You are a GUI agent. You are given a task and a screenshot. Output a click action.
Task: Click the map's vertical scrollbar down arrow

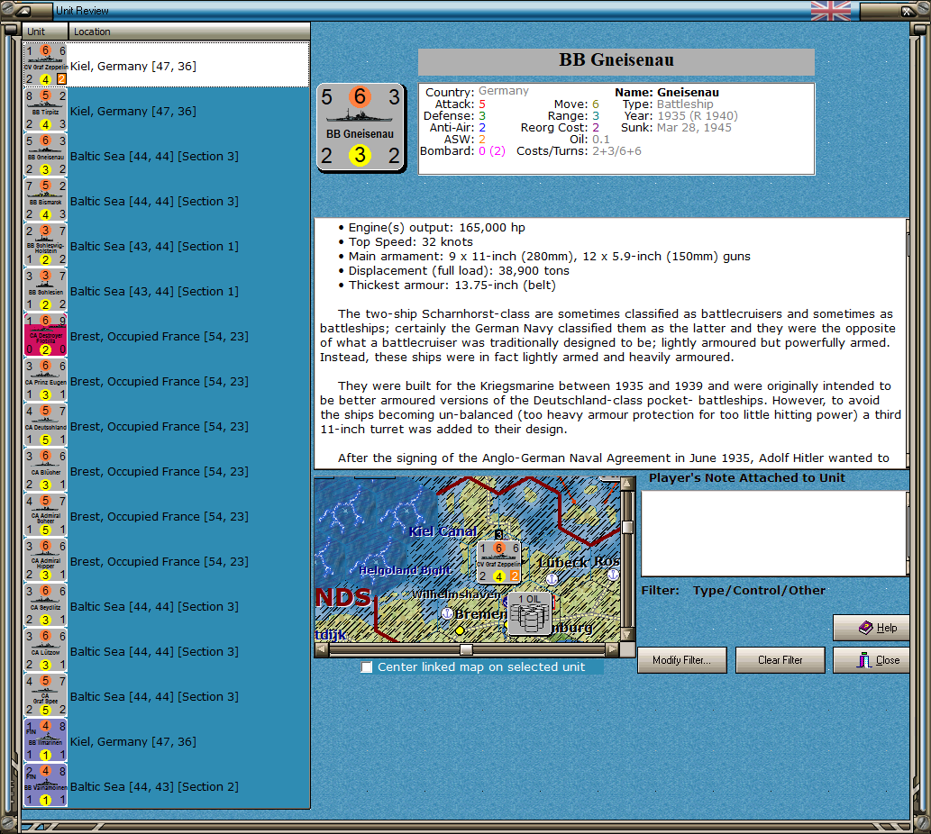coord(627,635)
